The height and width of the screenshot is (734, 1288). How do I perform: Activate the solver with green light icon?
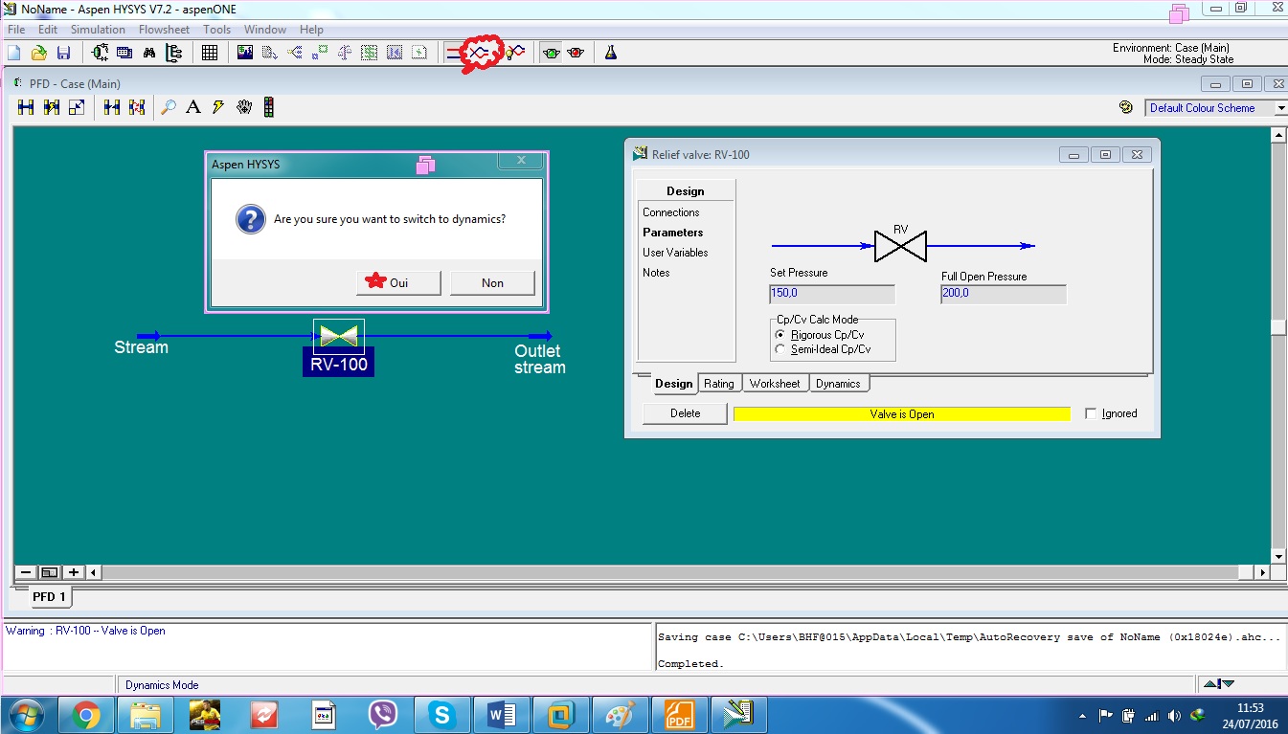tap(551, 53)
